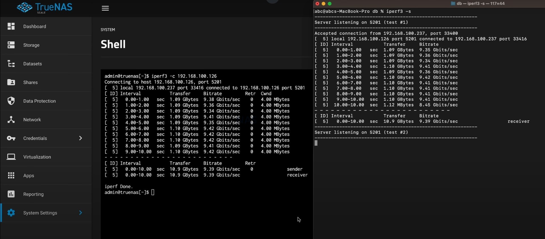545x239 pixels.
Task: Close the Mac terminal window
Action: (317, 4)
